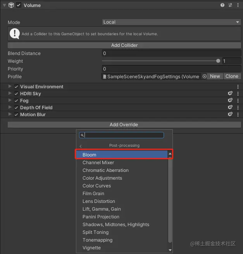Toggle the Motion Blur override checkbox
This screenshot has height=254, width=243.
16,115
